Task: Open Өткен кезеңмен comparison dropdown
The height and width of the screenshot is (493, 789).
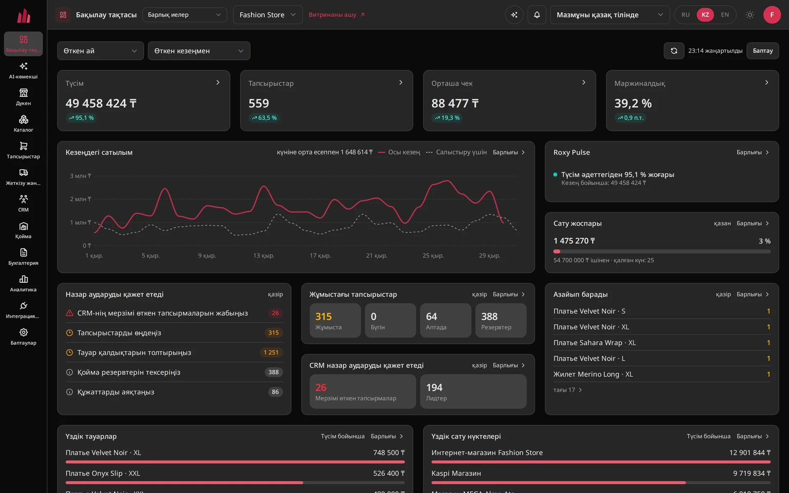Action: [x=199, y=51]
